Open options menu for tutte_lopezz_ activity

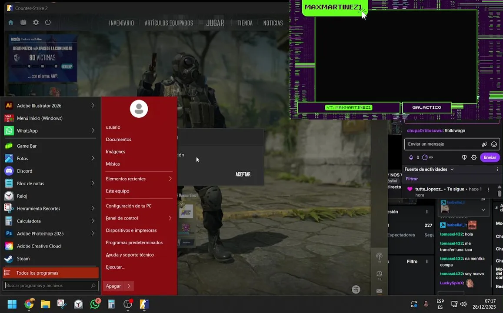coord(488,190)
